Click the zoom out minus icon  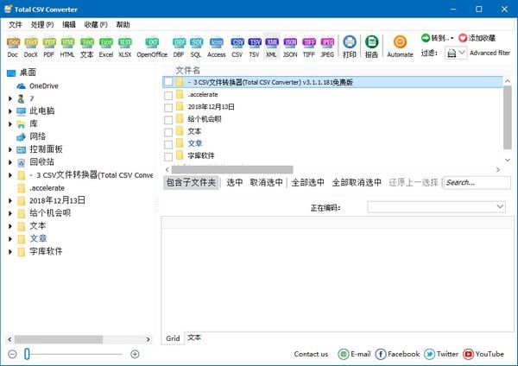(12, 354)
